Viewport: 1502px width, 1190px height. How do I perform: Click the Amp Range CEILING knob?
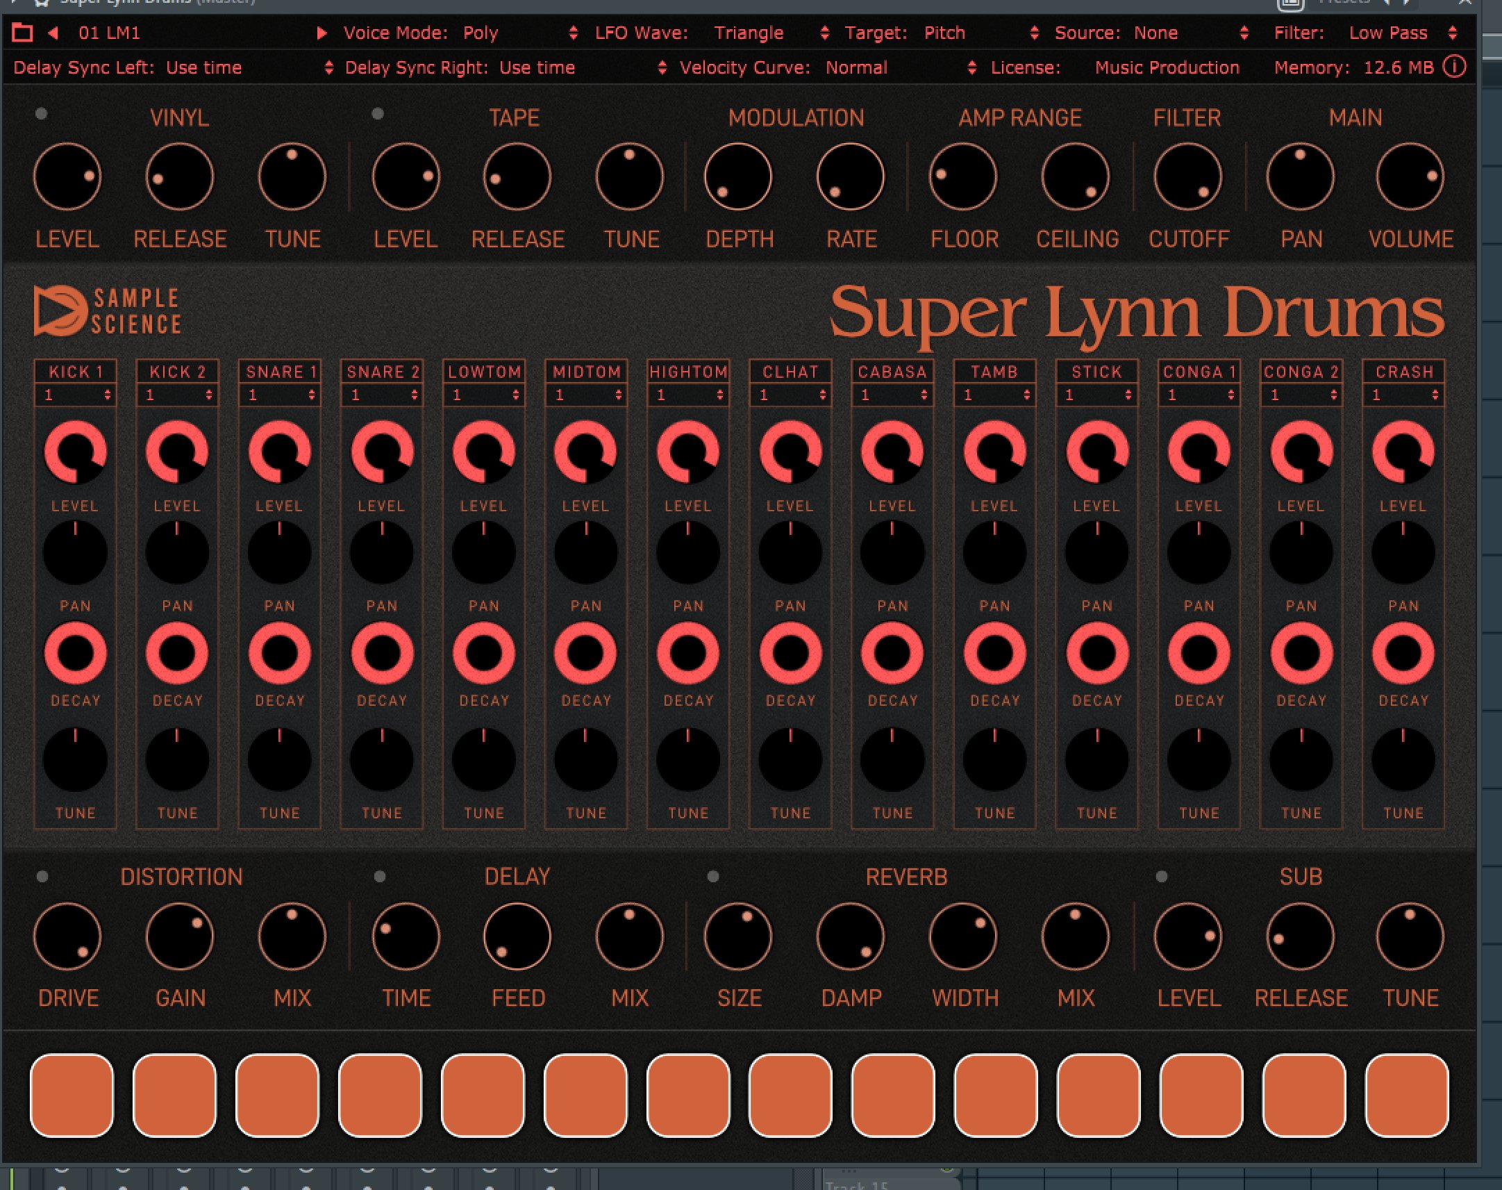[x=1075, y=177]
